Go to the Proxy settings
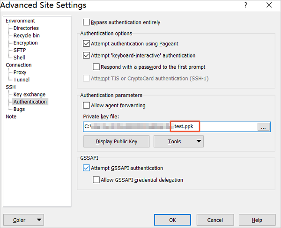Image resolution: width=281 pixels, height=228 pixels. tap(20, 73)
